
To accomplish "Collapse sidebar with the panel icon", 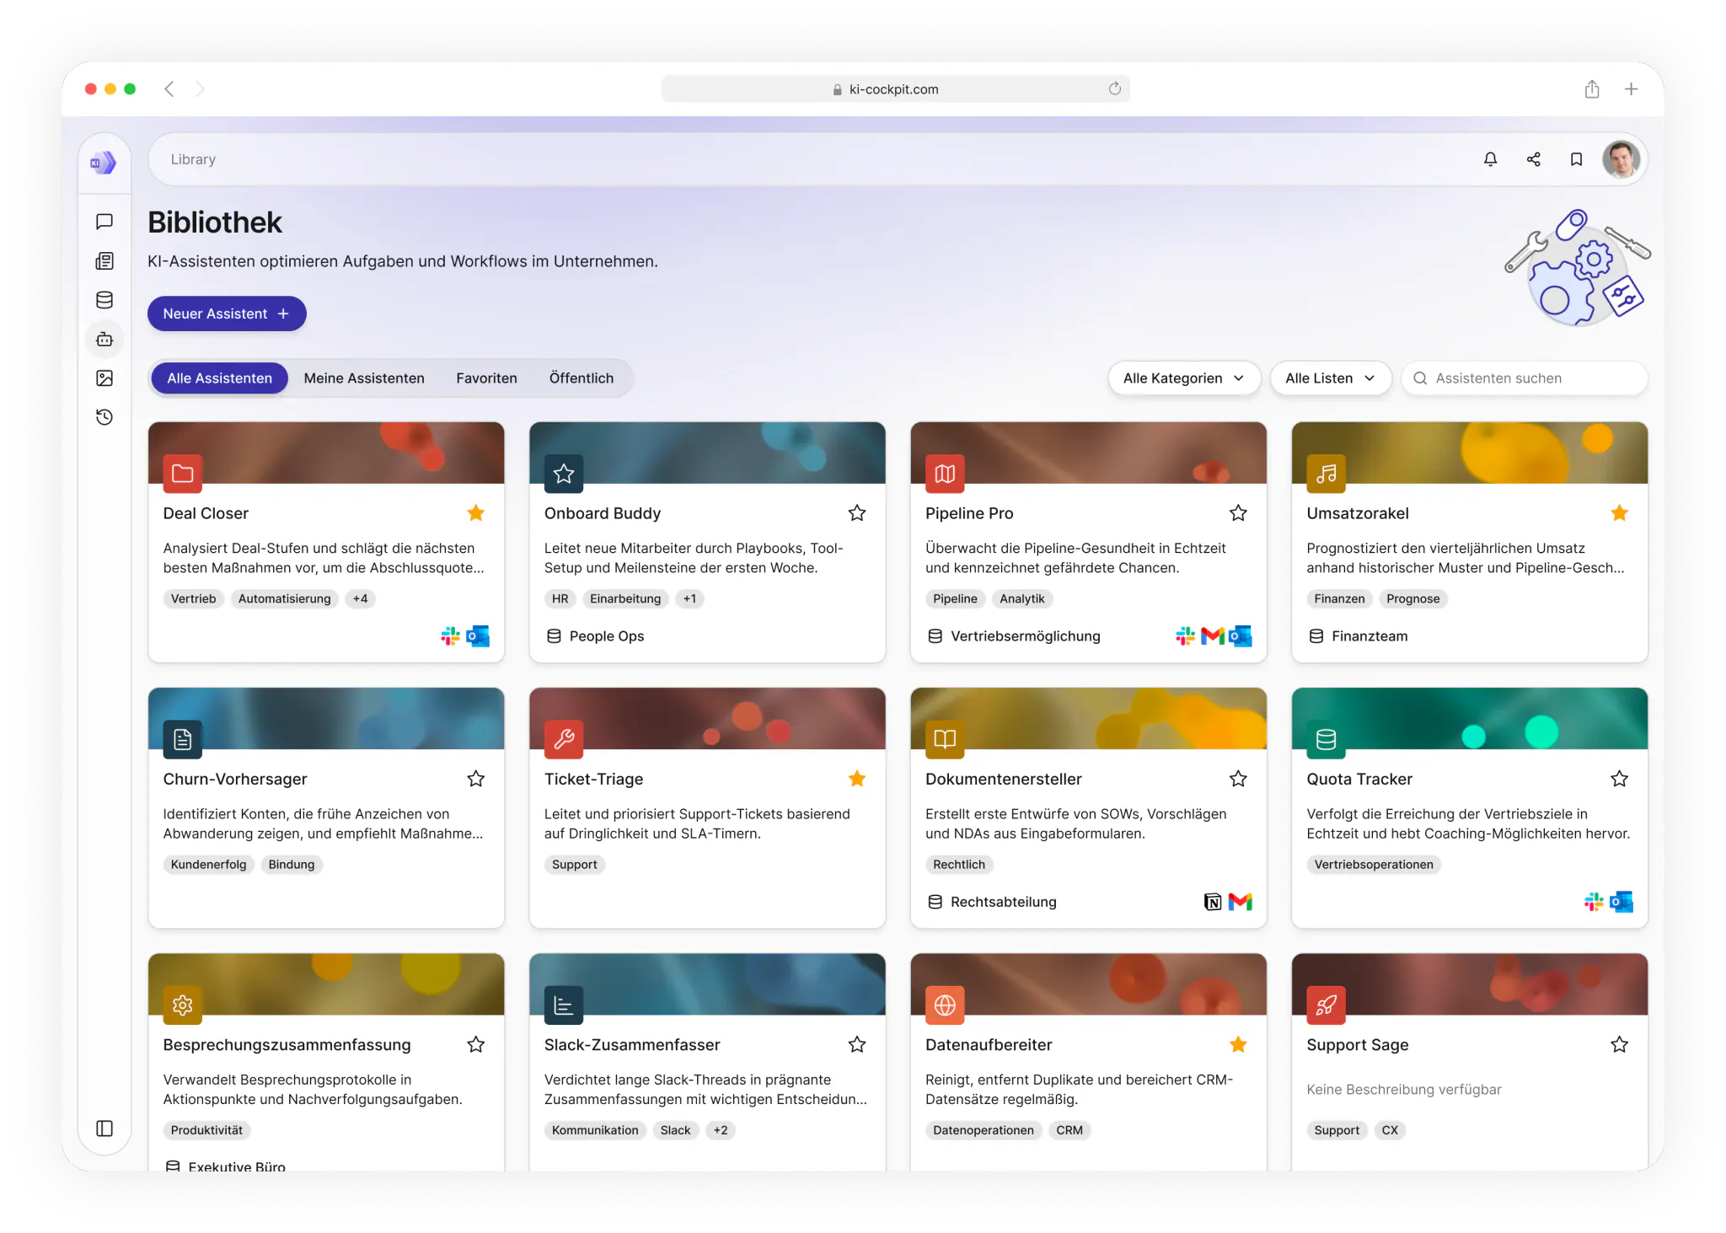I will pos(105,1128).
